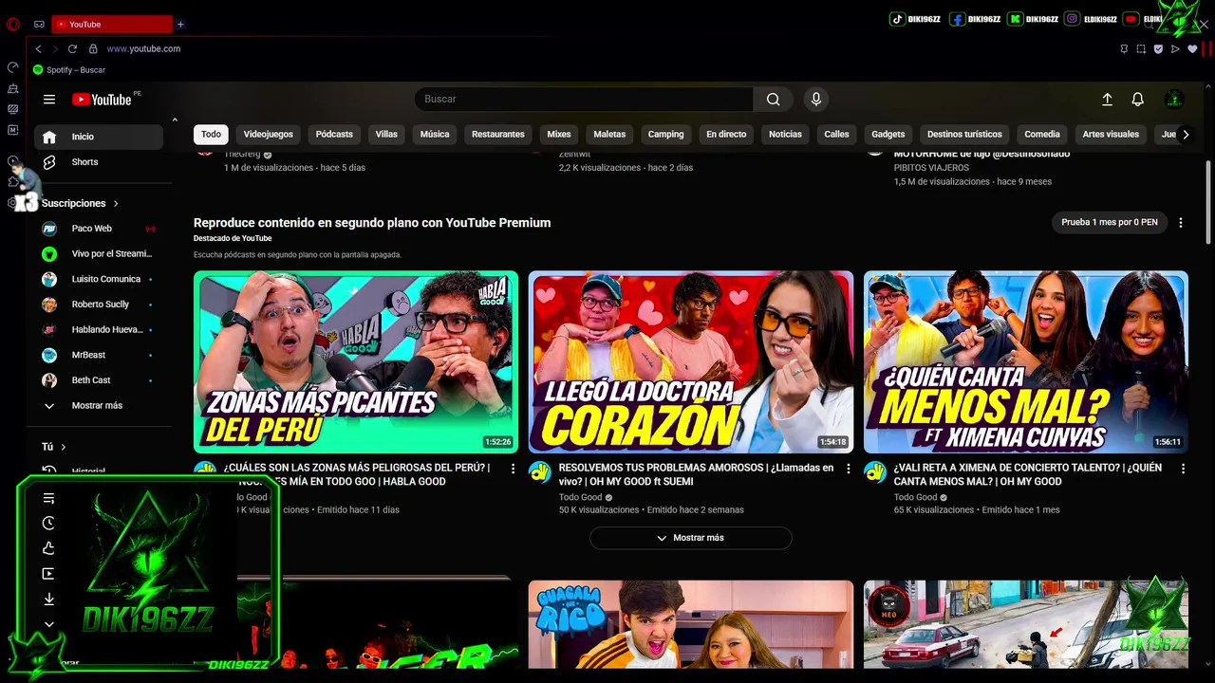Viewport: 1215px width, 683px height.
Task: Expand Mostrar más under subscriptions
Action: point(99,405)
